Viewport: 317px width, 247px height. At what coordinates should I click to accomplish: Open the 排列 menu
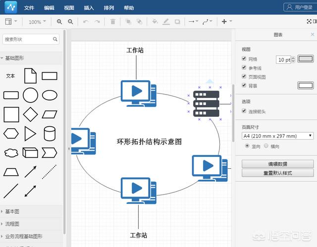pos(109,8)
